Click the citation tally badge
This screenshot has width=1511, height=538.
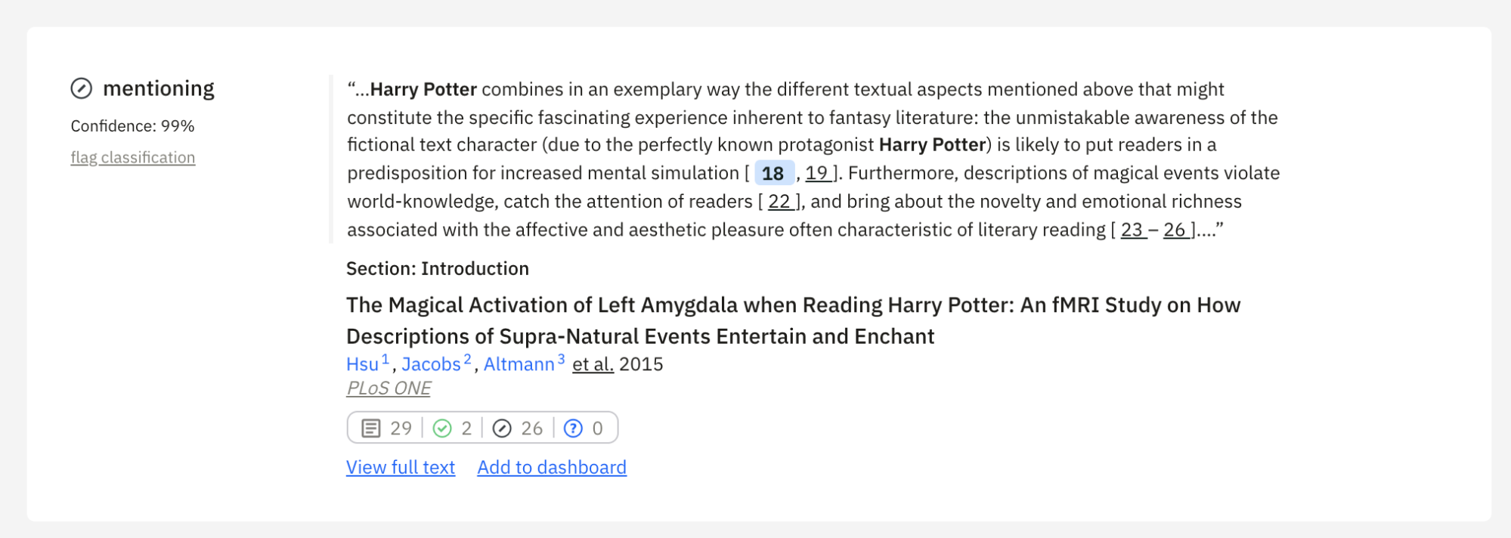click(x=482, y=428)
